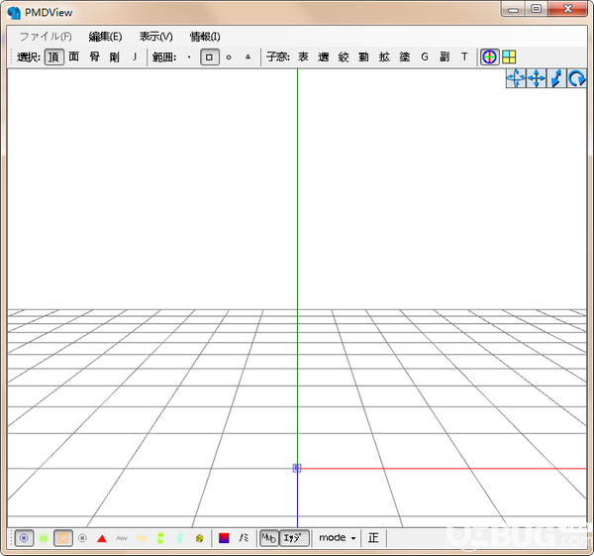Screen dimensions: 594x556
Task: Select the dot range mode
Action: (x=189, y=57)
